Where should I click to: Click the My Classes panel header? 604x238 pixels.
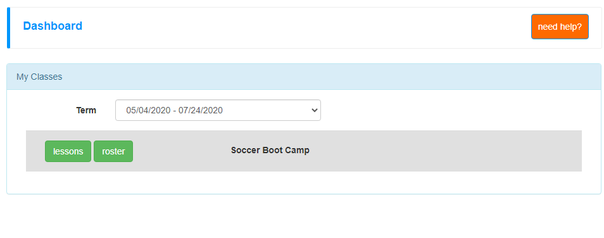point(303,77)
